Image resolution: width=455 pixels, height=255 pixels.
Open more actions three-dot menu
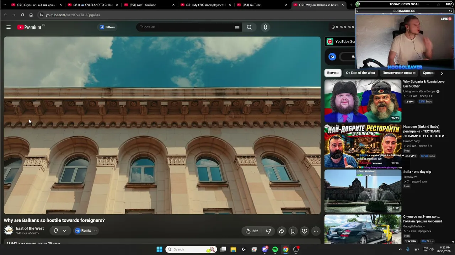click(316, 231)
